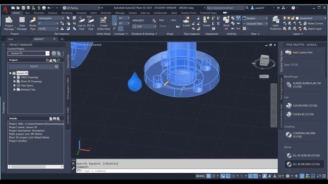The image size is (328, 184).
Task: Select COUPLING,SW,3000 palette item
Action: click(x=304, y=135)
